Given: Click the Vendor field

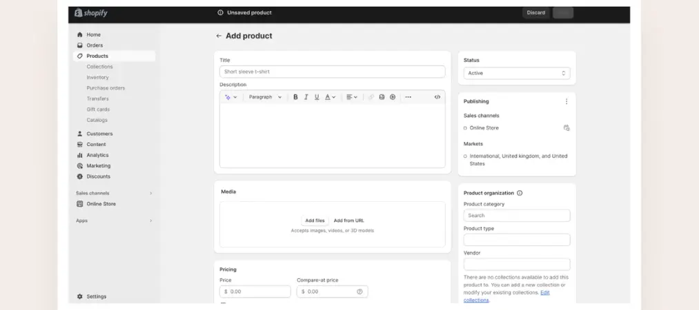Looking at the screenshot, I should tap(517, 265).
